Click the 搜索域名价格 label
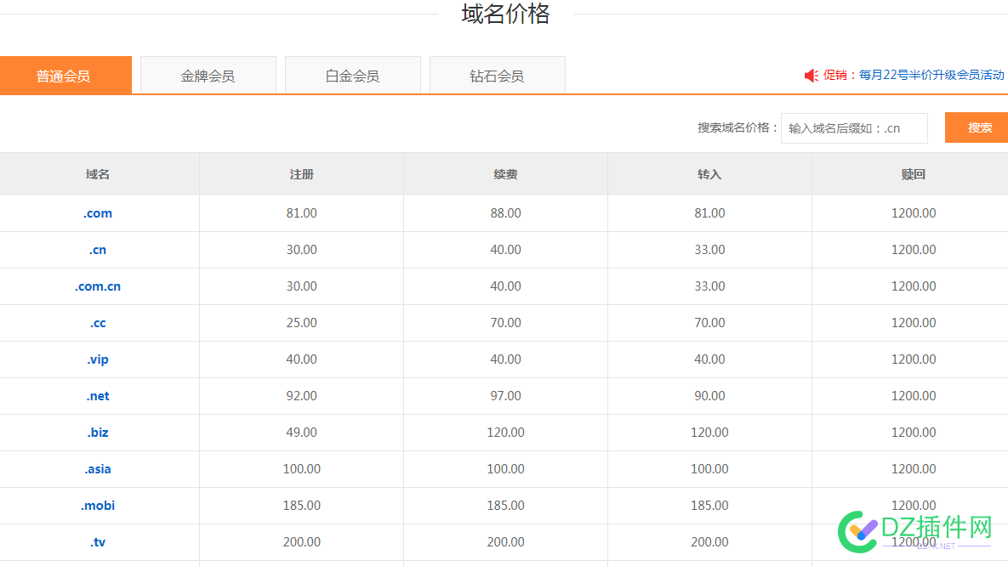Screen dimensions: 1008x566 737,127
